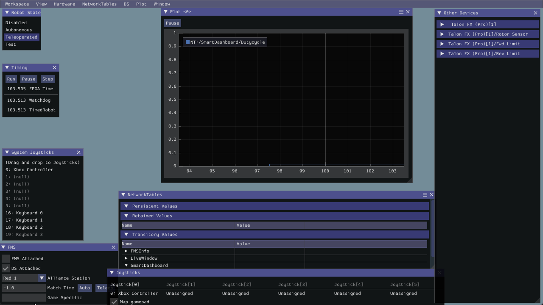This screenshot has width=543, height=305.
Task: Close the Other Devices panel
Action: (x=535, y=13)
